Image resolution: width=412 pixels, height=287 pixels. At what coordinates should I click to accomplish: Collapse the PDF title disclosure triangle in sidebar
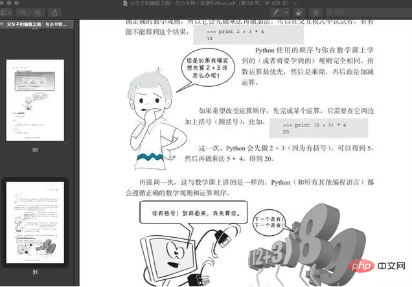click(2, 24)
